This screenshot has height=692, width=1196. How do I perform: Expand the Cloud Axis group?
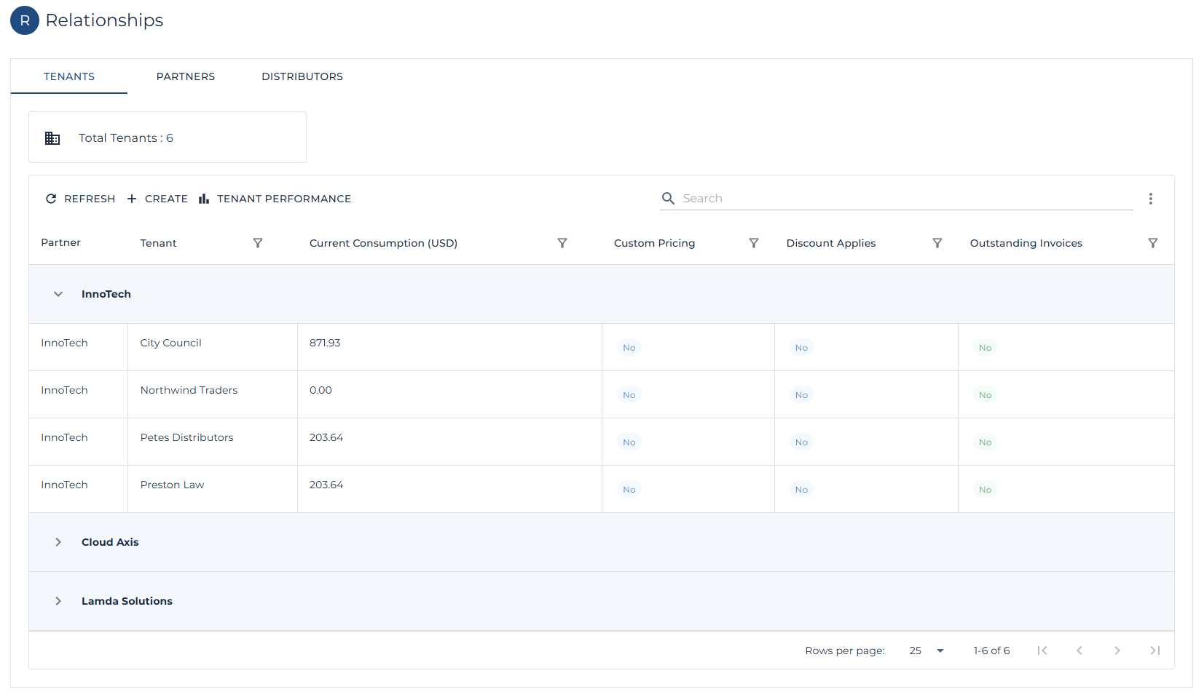click(x=58, y=542)
